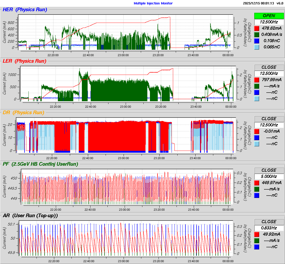This screenshot has width=285, height=264.
Task: Select the red swatch next to 449.97mA
Action: point(257,183)
